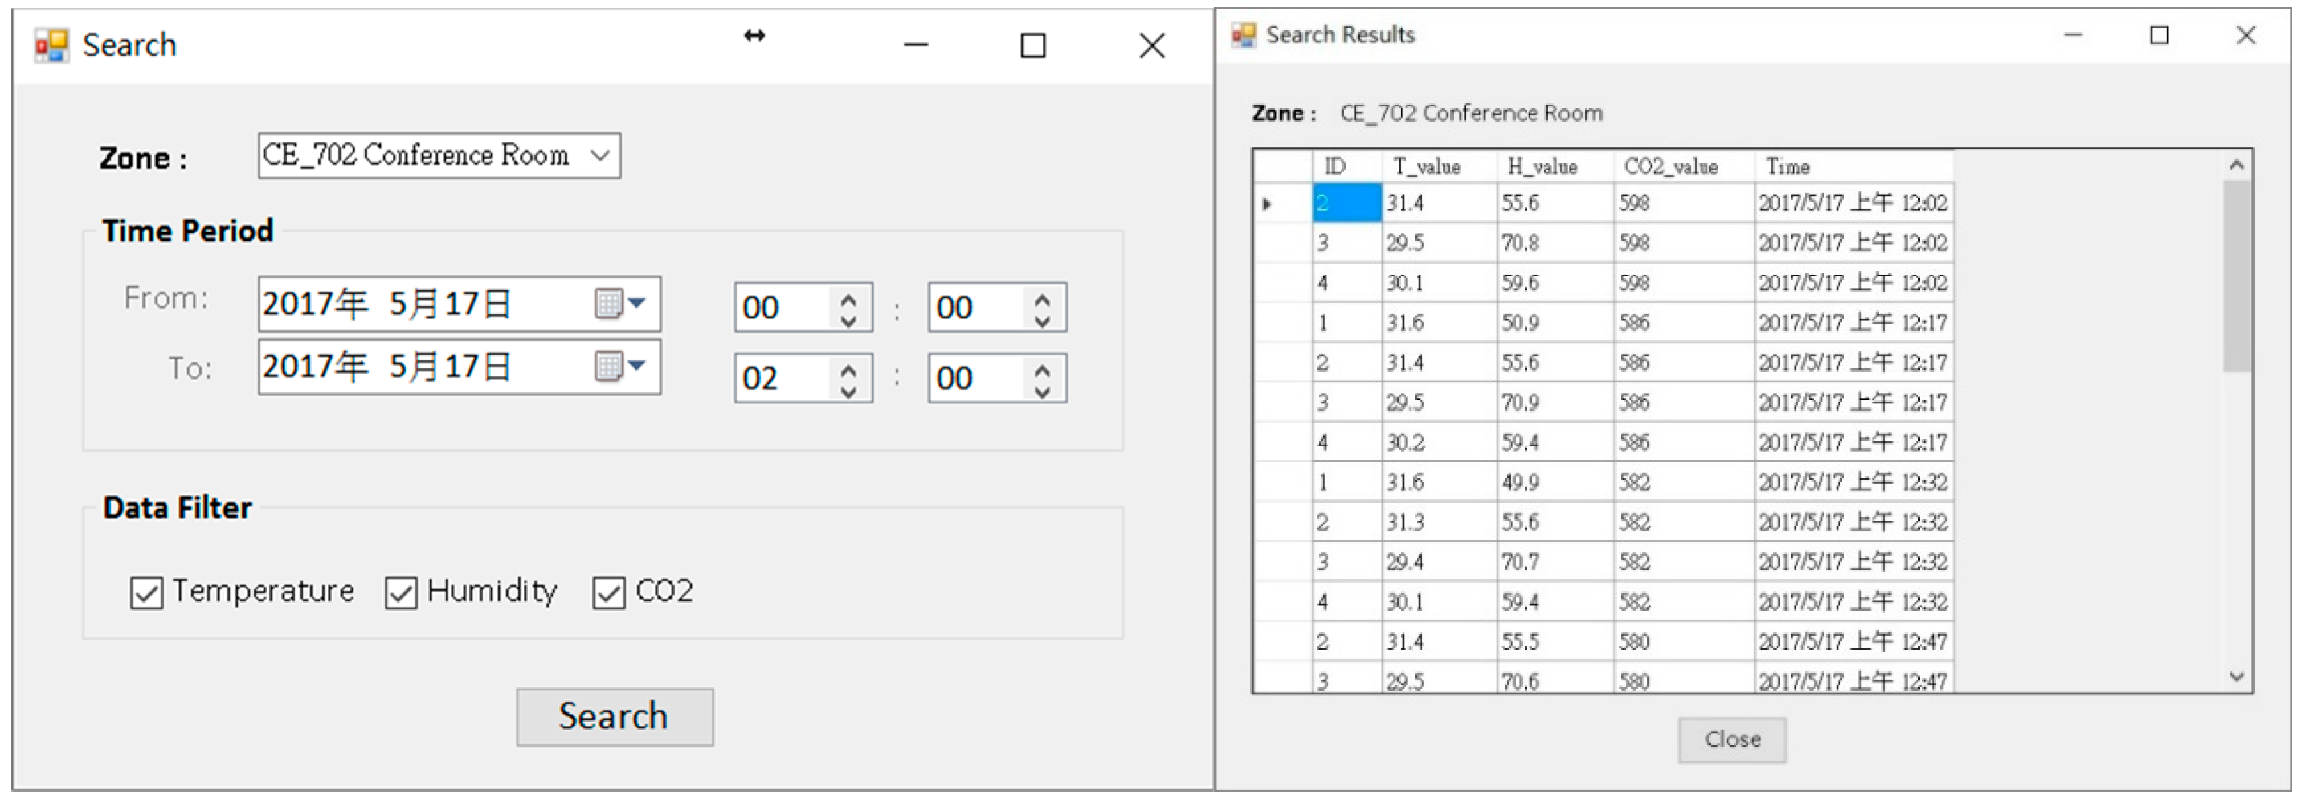The image size is (2305, 805).
Task: Disable the CO2 filter checkbox
Action: 608,592
